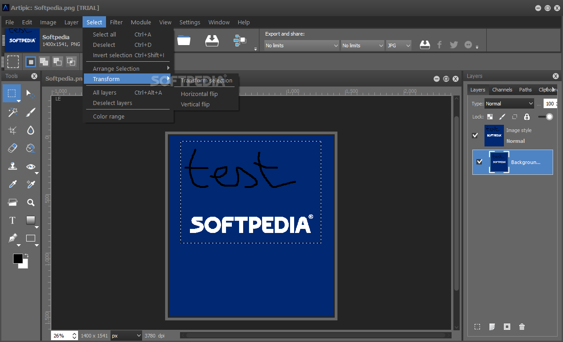Screen dimensions: 563x342
Task: Select the eyedropper color picker tool
Action: pos(12,184)
